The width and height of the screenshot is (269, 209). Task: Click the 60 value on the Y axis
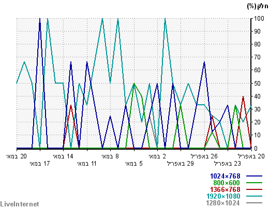pyautogui.click(x=257, y=70)
